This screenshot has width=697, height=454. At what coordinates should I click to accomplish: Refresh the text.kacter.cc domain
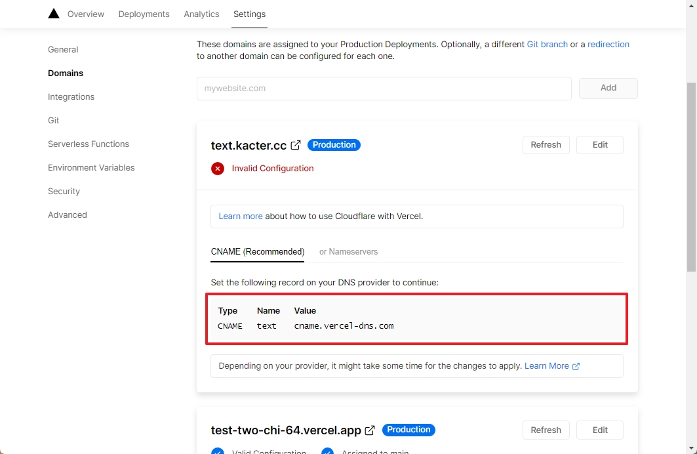pyautogui.click(x=546, y=145)
